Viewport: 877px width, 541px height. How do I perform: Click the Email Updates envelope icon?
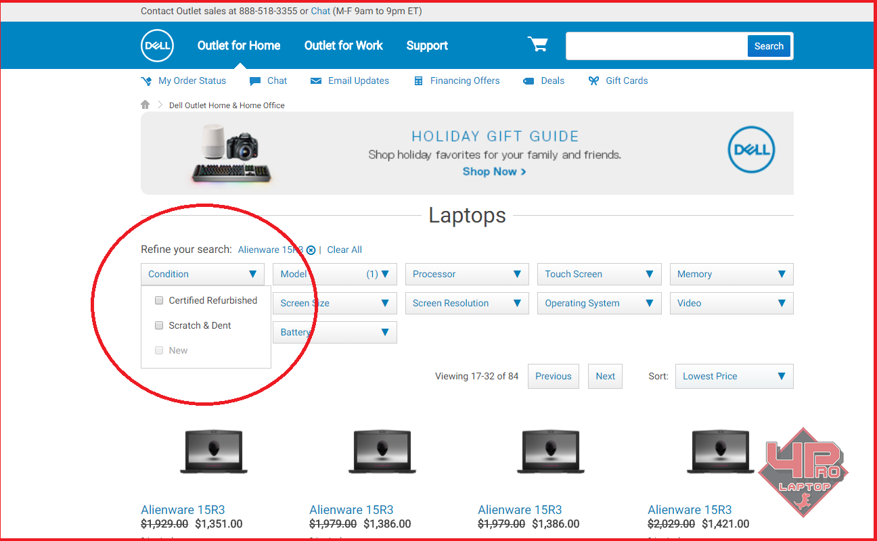[x=316, y=81]
